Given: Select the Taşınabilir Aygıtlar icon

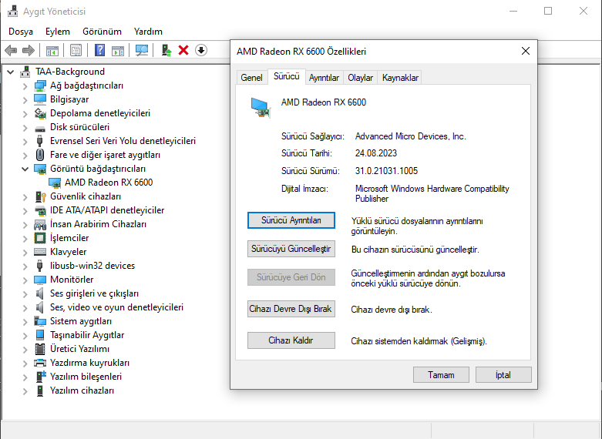Looking at the screenshot, I should pos(40,335).
